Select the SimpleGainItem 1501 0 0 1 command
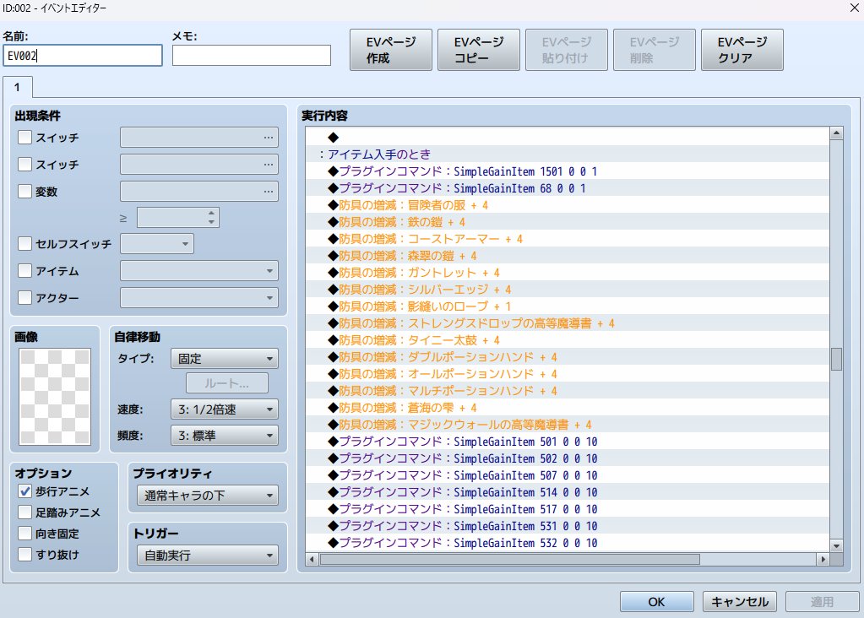864x618 pixels. coord(567,171)
